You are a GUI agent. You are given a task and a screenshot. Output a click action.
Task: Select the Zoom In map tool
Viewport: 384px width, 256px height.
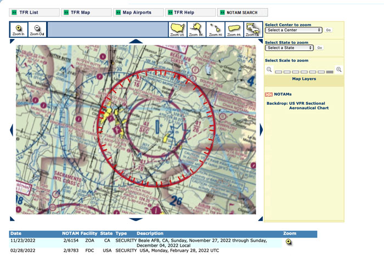pos(19,30)
